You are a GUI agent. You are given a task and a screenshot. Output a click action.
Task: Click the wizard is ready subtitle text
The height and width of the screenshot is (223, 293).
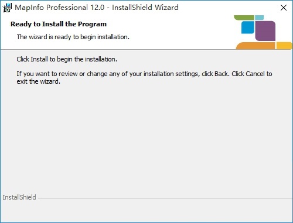click(x=73, y=37)
